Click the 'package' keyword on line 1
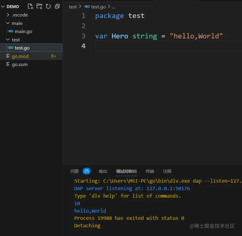 point(109,16)
